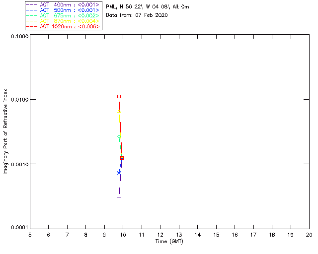The height and width of the screenshot is (254, 318).
Task: Click the red square marker at 0.0100
Action: [119, 97]
